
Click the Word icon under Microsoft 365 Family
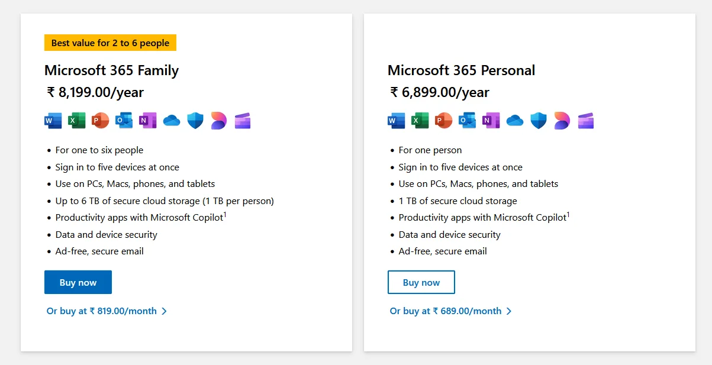point(53,121)
